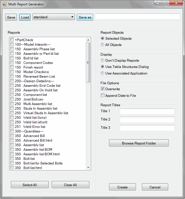Check 350 Bolt list.html
The height and width of the screenshot is (199, 185).
click(x=12, y=168)
